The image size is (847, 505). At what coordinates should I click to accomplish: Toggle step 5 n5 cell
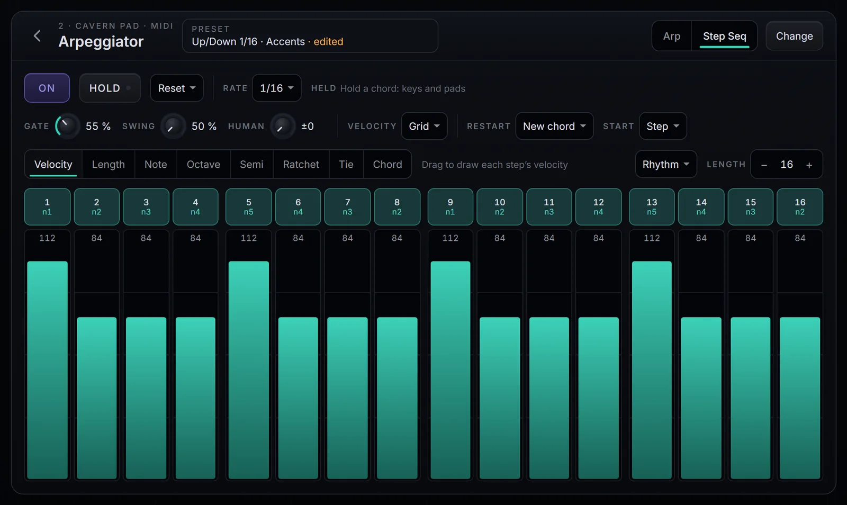248,206
